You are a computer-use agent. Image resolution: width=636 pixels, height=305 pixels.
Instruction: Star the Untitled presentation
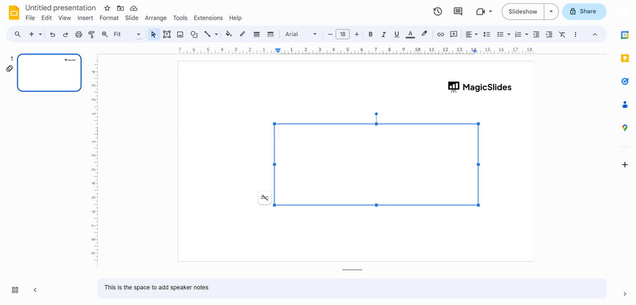107,8
